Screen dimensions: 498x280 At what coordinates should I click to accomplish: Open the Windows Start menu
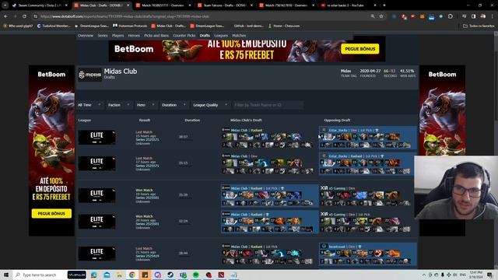pyautogui.click(x=5, y=275)
